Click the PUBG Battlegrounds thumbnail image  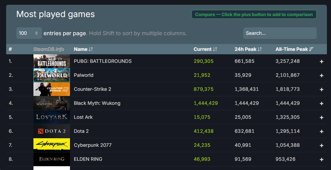coord(52,61)
